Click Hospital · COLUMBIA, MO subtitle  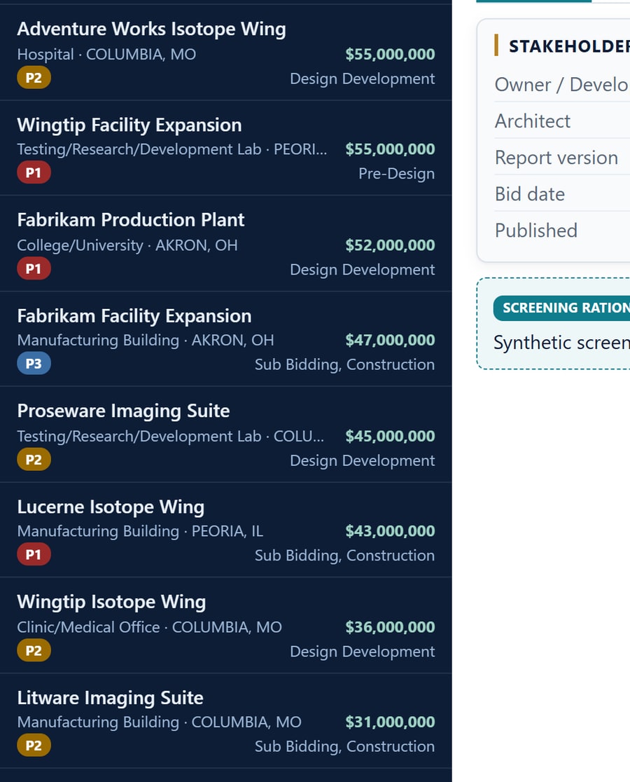pyautogui.click(x=106, y=54)
